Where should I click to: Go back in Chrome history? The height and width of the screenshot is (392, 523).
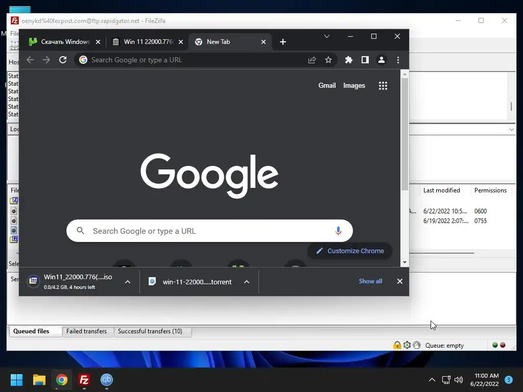pos(30,60)
